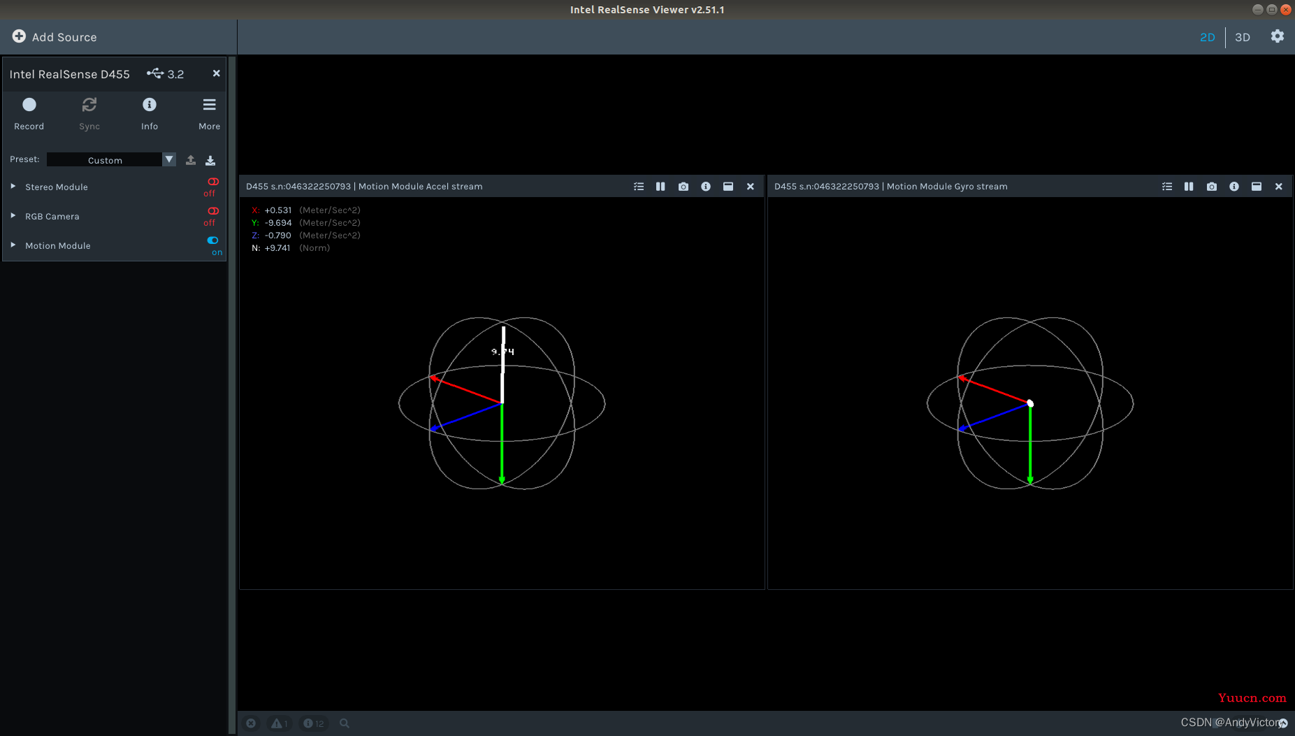Expand the Motion Module section

coord(13,245)
